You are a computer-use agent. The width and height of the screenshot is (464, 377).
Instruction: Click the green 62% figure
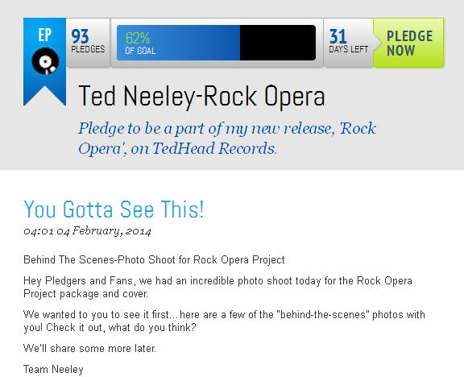[137, 38]
